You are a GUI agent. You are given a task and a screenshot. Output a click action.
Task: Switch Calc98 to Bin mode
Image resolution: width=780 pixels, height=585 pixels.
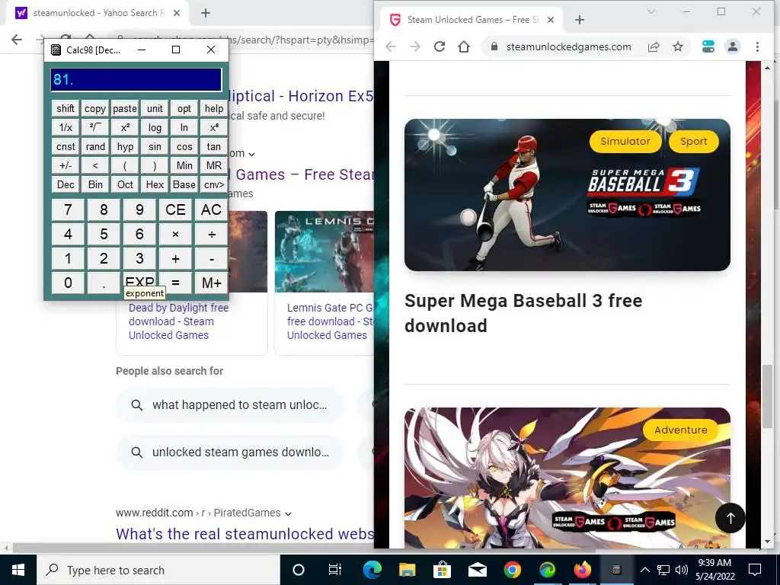pos(95,184)
